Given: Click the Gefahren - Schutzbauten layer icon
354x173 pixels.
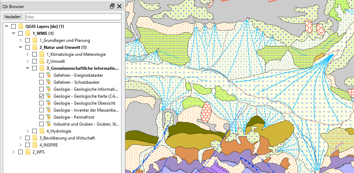Looking at the screenshot, I should tap(49, 82).
